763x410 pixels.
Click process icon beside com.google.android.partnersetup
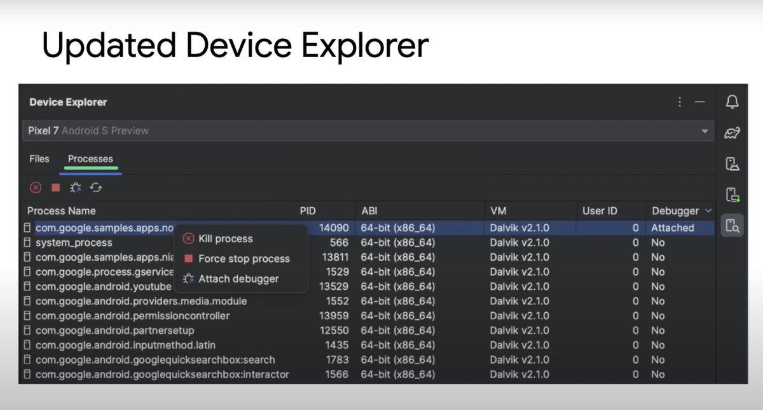tap(27, 330)
